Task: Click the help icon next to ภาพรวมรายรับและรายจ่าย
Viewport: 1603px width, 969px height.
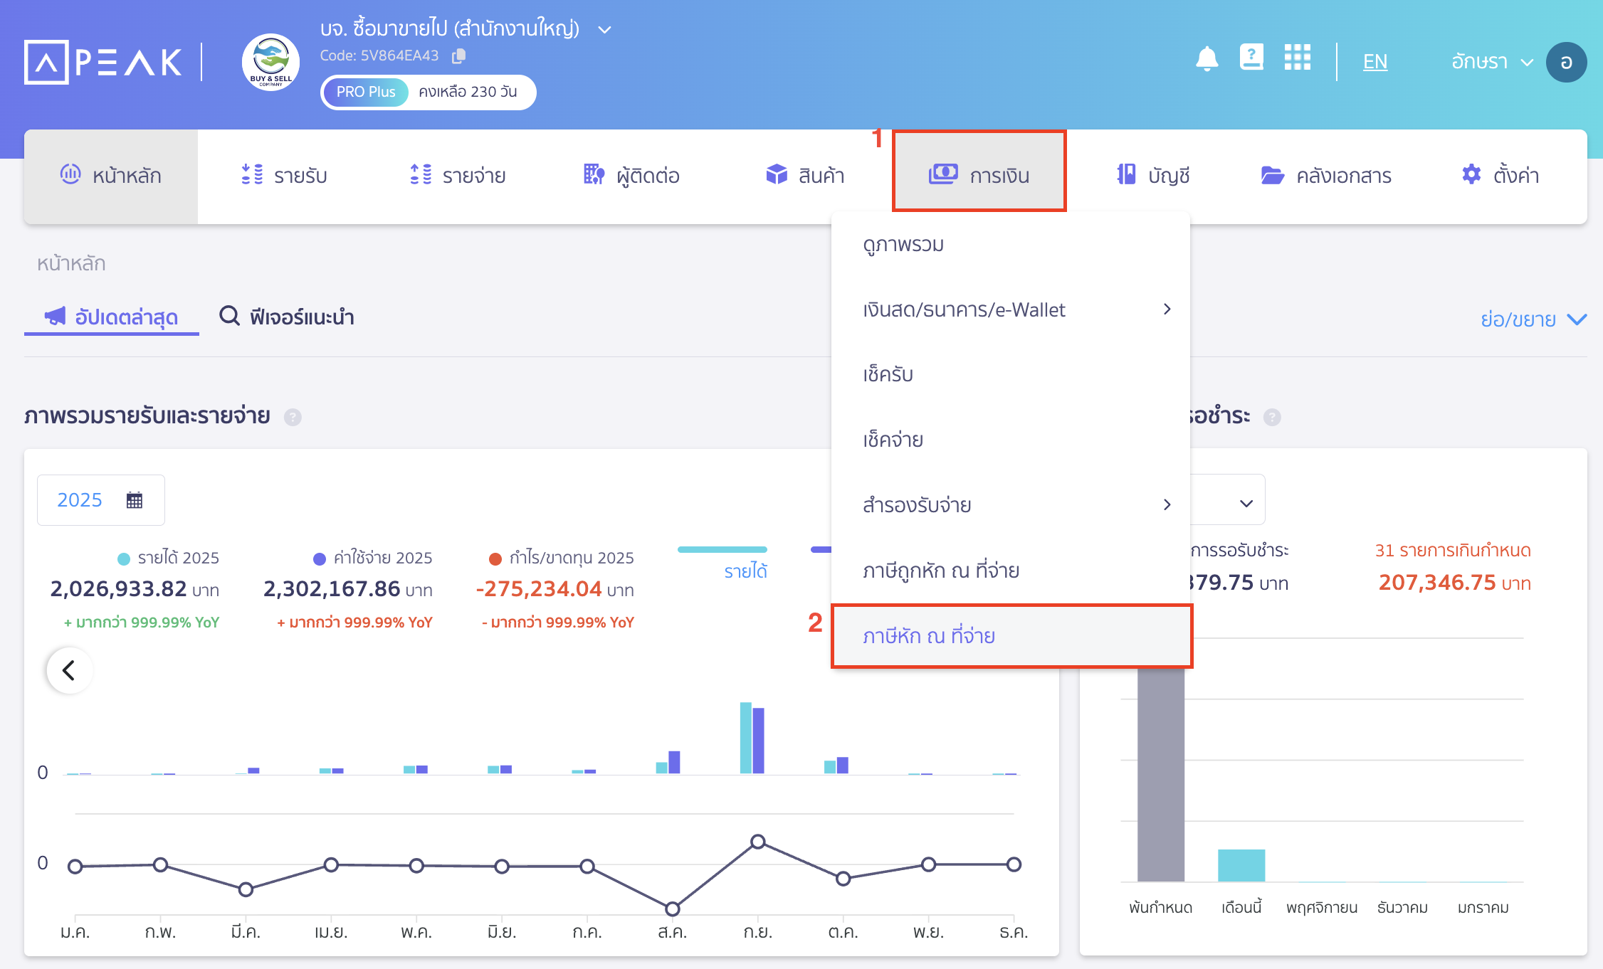Action: point(293,417)
